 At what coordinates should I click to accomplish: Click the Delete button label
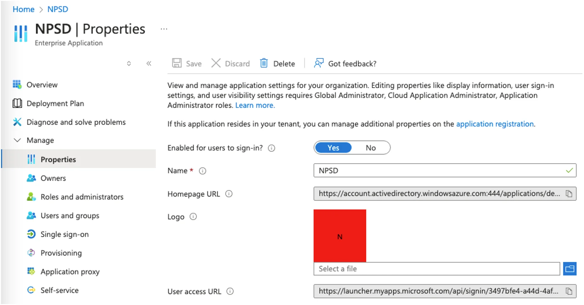tap(284, 64)
